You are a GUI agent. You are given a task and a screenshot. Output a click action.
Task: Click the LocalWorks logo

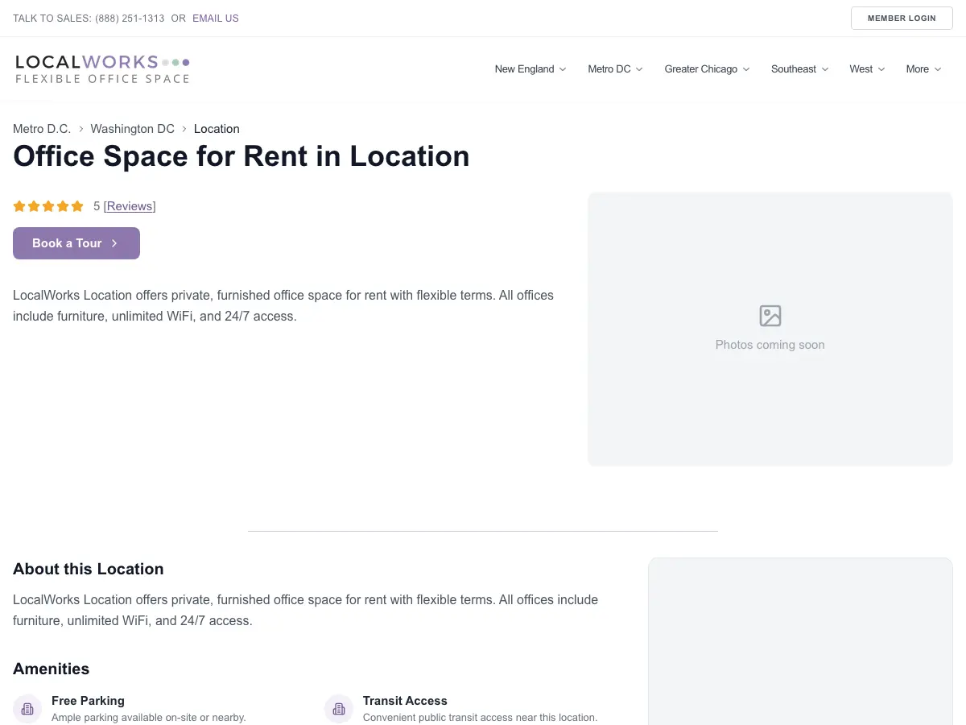(x=102, y=69)
